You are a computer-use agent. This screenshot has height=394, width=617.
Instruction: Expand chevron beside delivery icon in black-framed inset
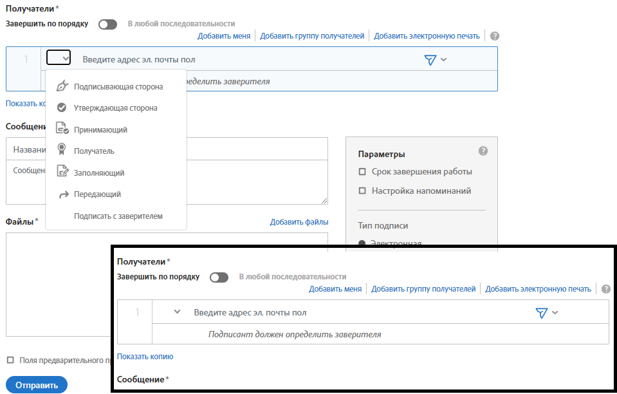click(x=555, y=312)
